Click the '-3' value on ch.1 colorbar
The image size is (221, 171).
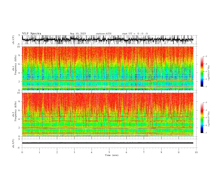206,56
